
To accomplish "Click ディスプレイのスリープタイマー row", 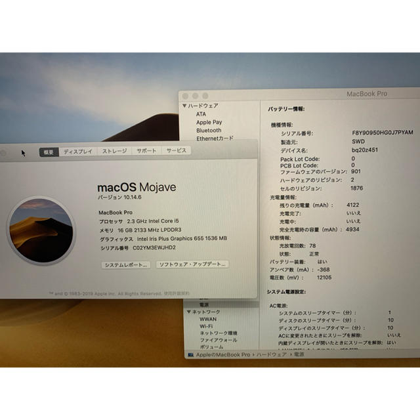I will coord(336,328).
